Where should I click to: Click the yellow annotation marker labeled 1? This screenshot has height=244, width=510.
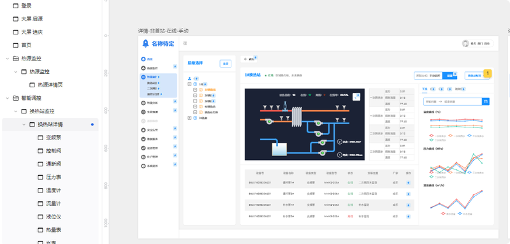pos(488,73)
